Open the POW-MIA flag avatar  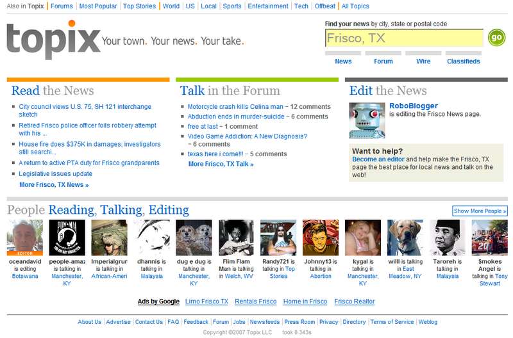click(67, 237)
